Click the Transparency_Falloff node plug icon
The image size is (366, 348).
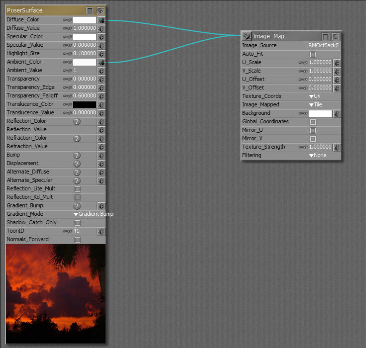[x=101, y=96]
